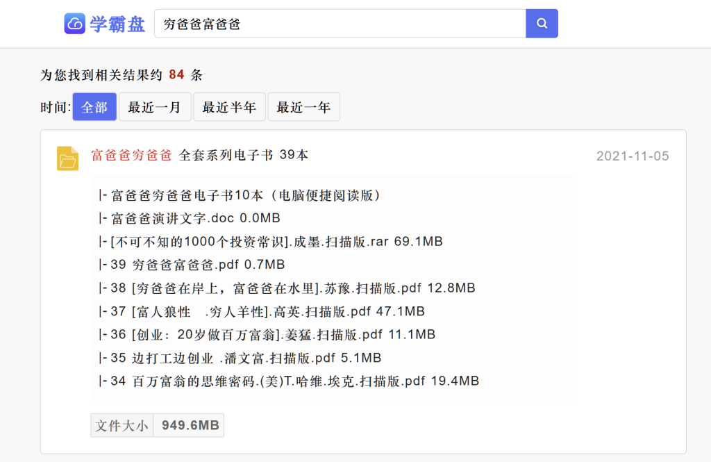Viewport: 711px width, 462px height.
Task: Open the 富爸爸穷爸爸 全套系列电子书 39本 result title
Action: pyautogui.click(x=199, y=155)
